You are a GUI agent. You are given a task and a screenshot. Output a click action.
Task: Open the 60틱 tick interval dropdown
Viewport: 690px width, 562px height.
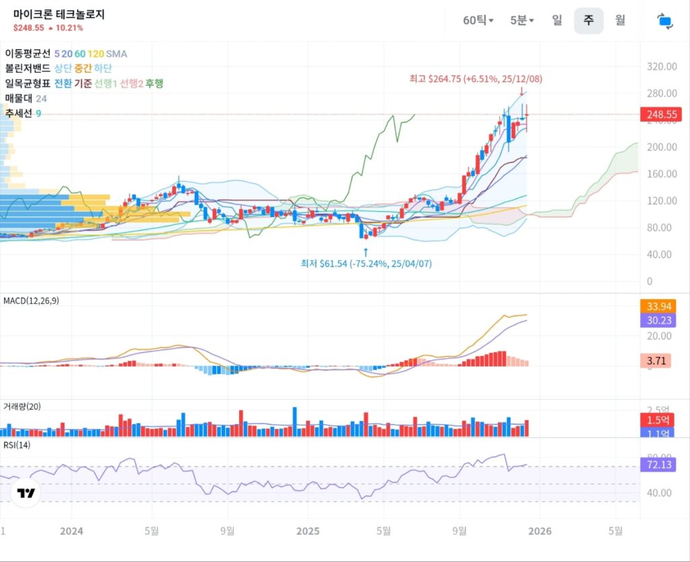(478, 20)
